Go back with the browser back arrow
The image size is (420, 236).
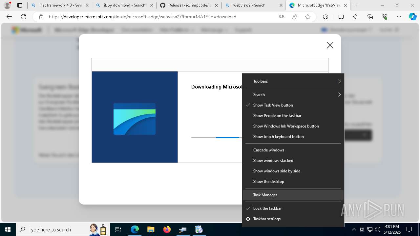tap(9, 17)
